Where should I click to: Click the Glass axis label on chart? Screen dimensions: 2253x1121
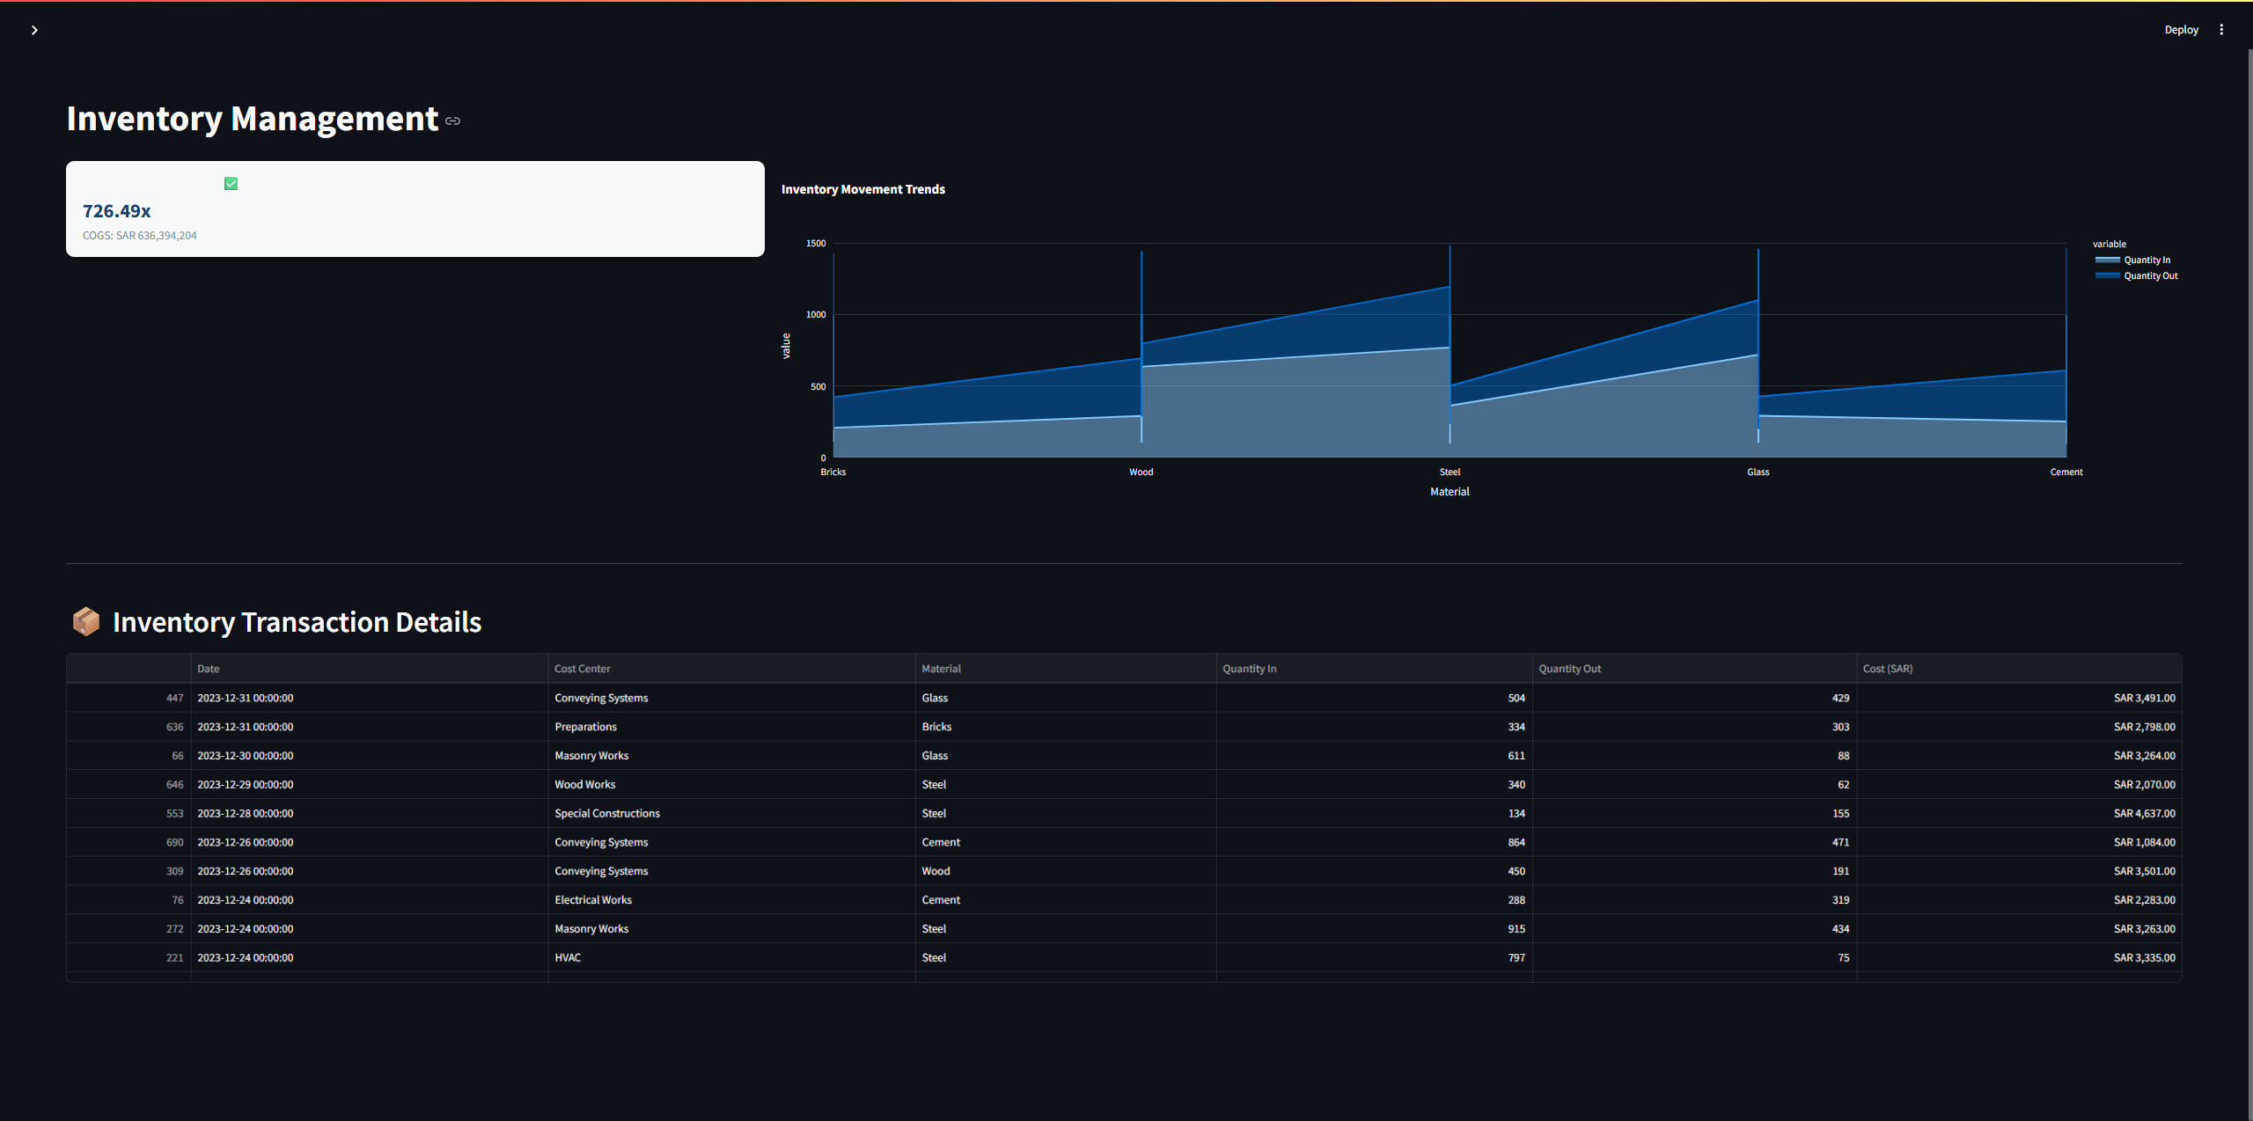pos(1758,473)
